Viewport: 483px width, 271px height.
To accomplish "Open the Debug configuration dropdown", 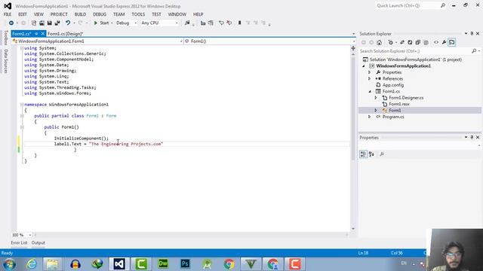I will tap(126, 23).
